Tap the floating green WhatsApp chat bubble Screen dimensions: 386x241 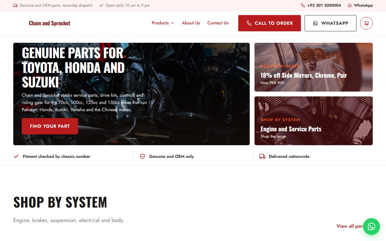372,227
